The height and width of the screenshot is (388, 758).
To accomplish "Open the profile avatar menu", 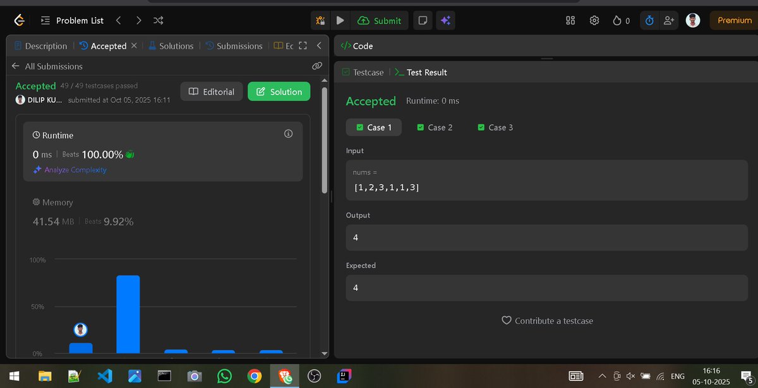I will coord(693,20).
